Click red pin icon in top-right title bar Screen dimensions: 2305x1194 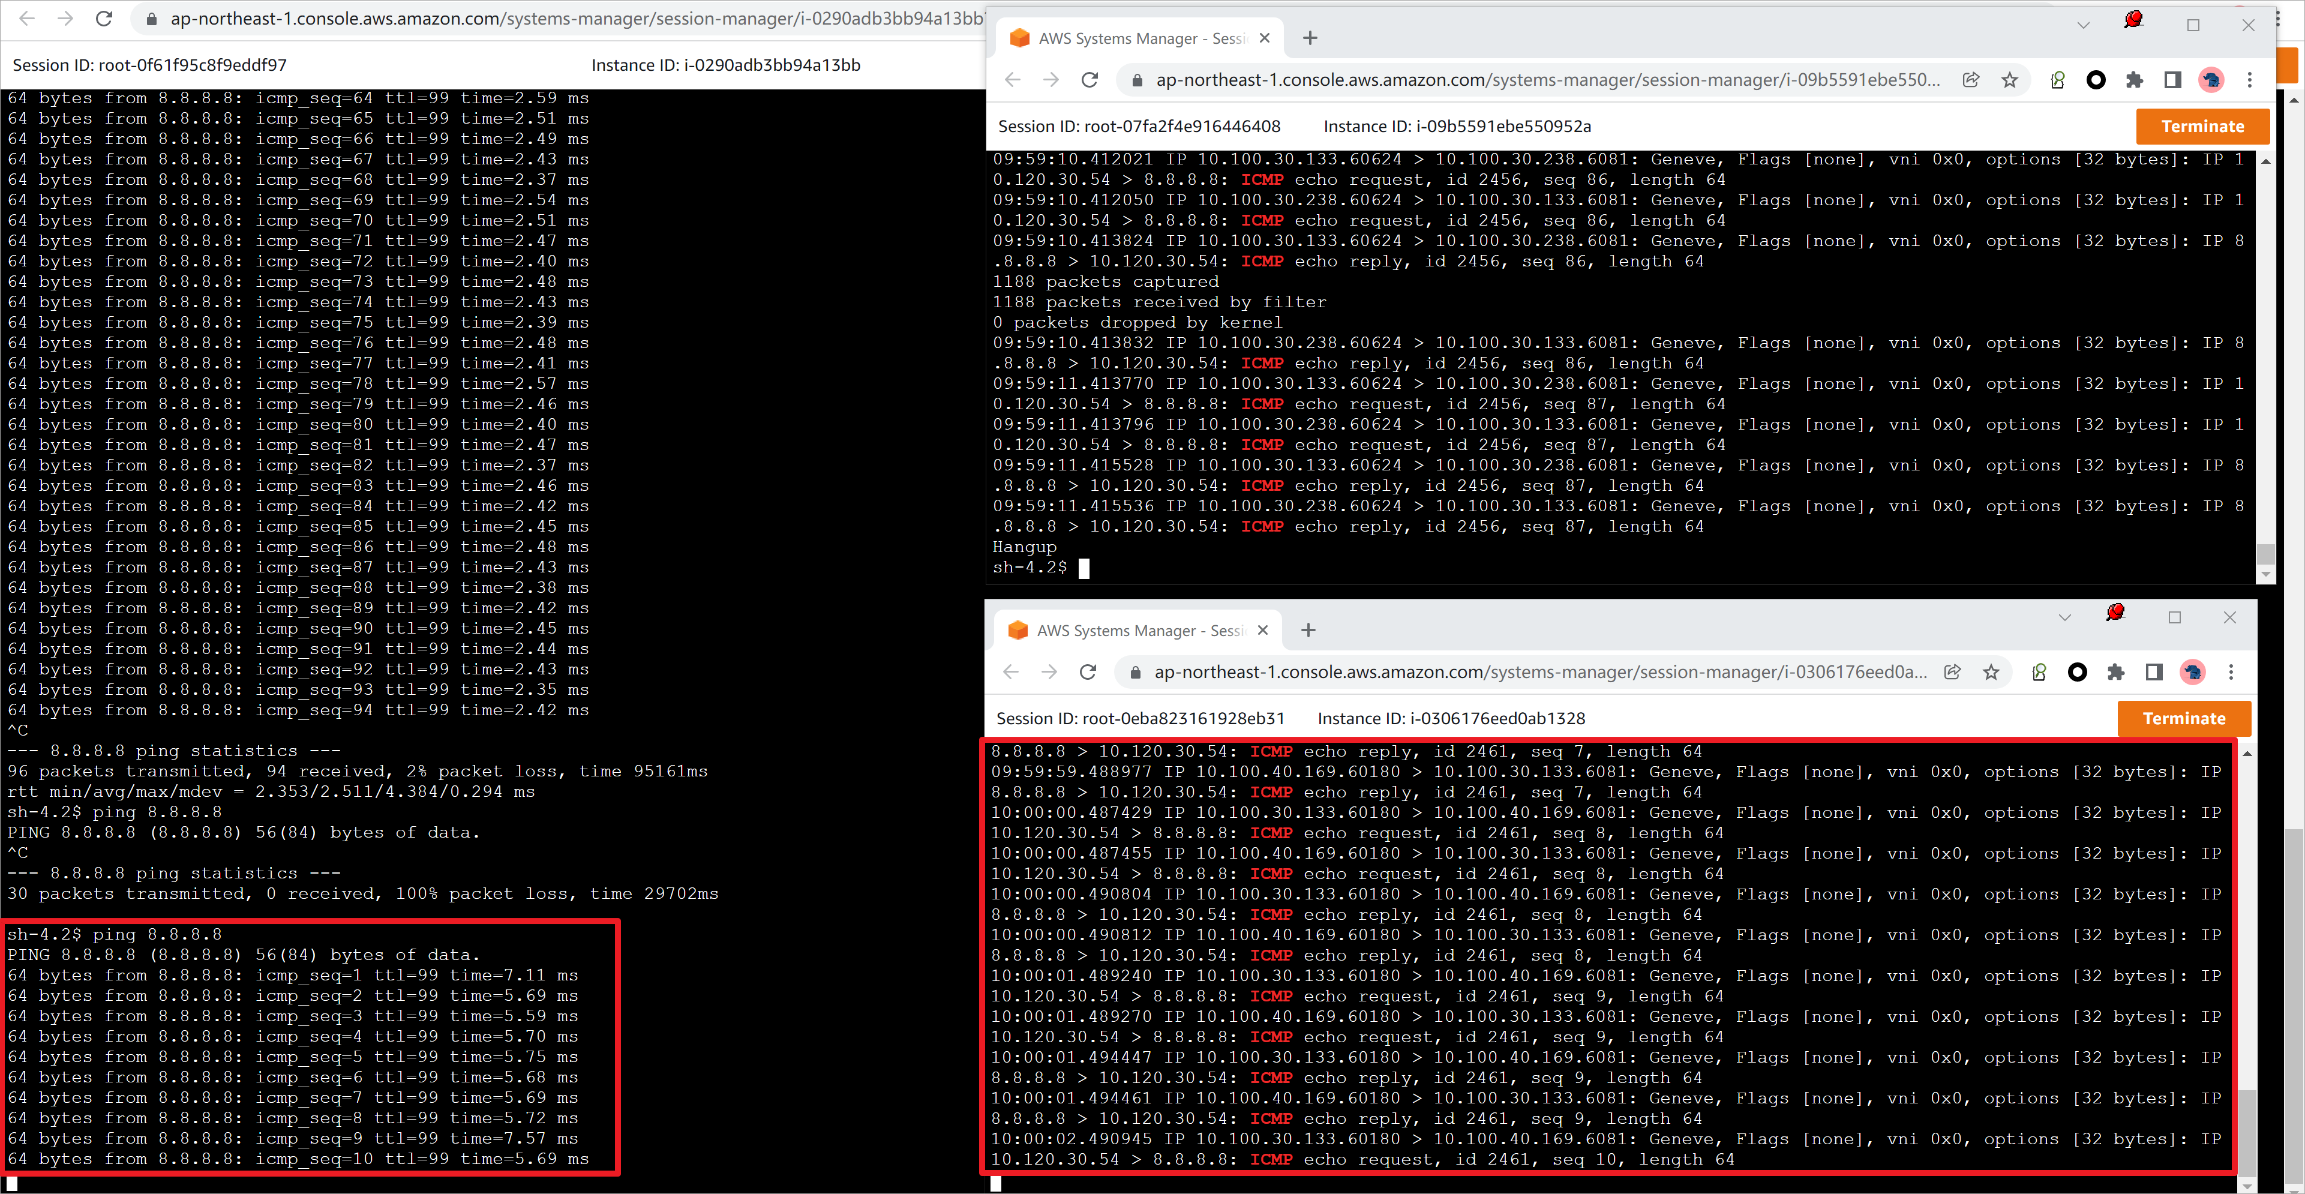point(2133,20)
